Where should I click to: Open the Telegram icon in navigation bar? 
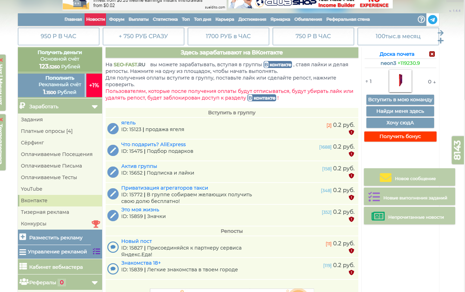pyautogui.click(x=433, y=19)
